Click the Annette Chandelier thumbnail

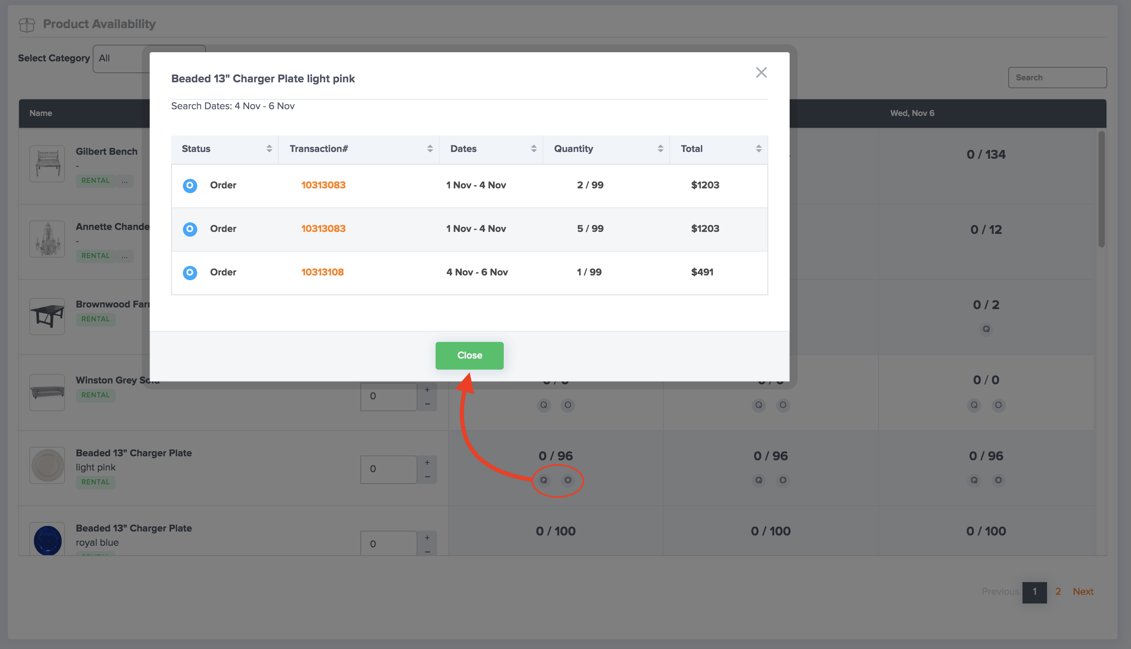point(47,239)
